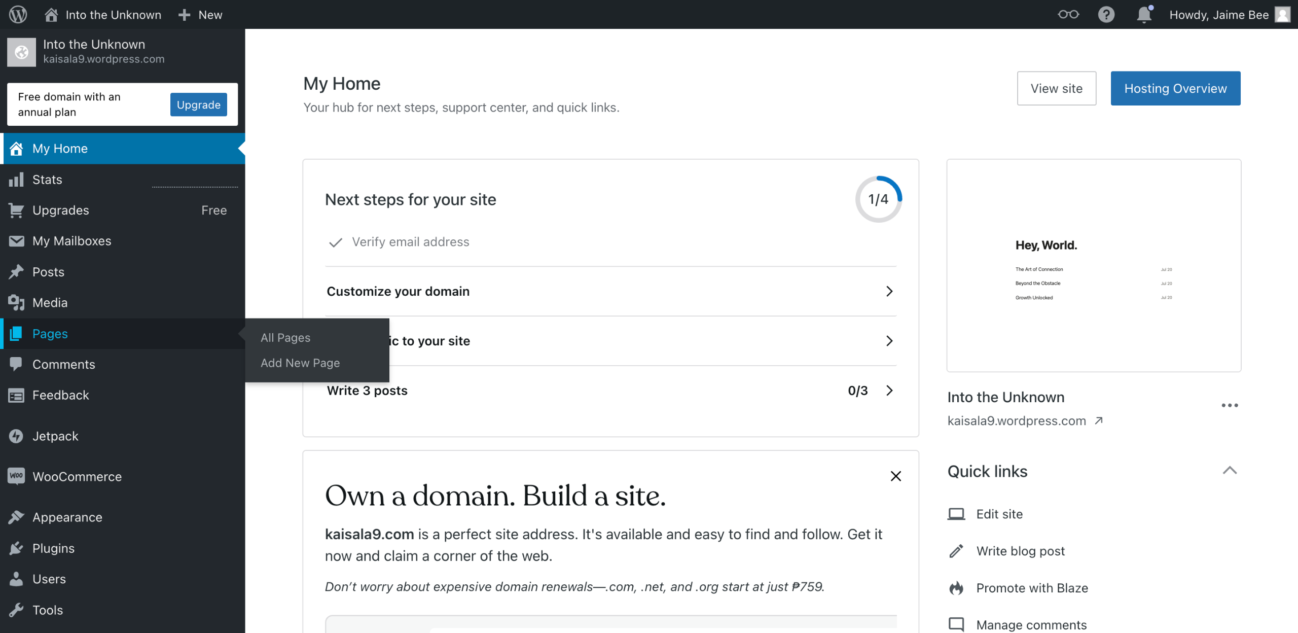Expand the Customize your domain step
This screenshot has height=633, width=1298.
tap(889, 291)
